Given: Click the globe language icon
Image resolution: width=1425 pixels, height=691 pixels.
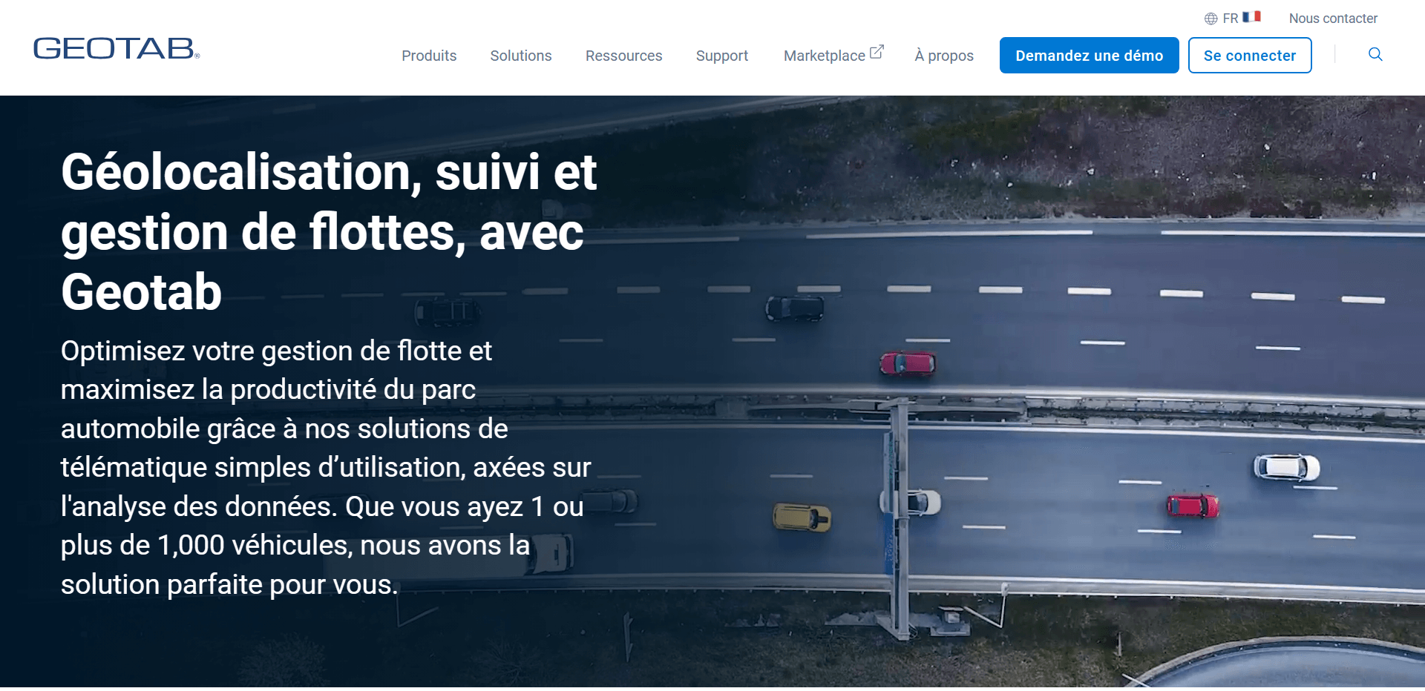Looking at the screenshot, I should (1211, 19).
